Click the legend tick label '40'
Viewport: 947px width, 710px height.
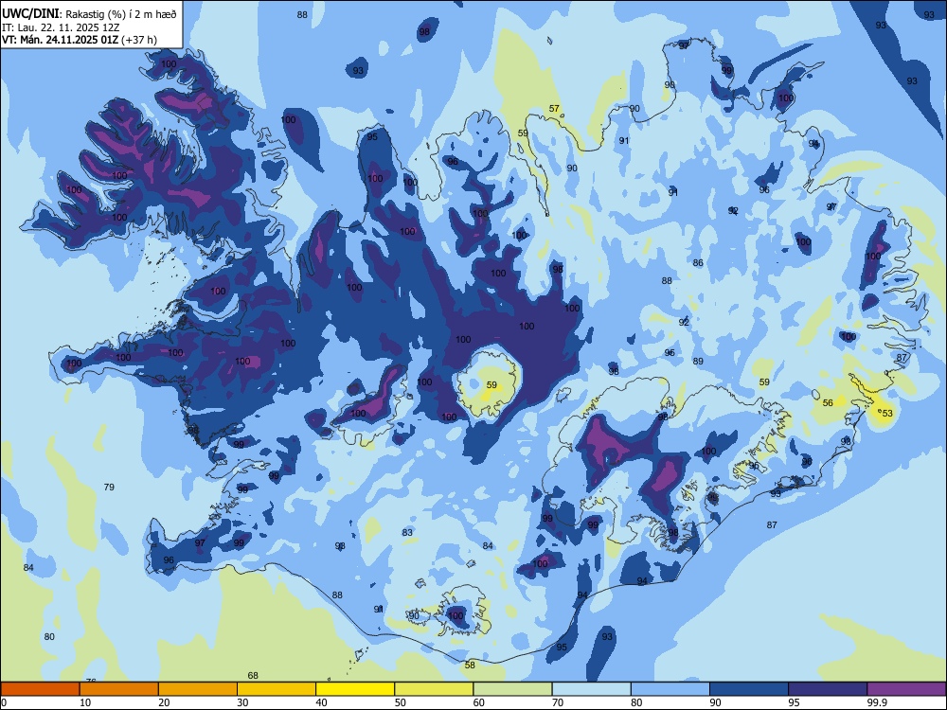321,702
